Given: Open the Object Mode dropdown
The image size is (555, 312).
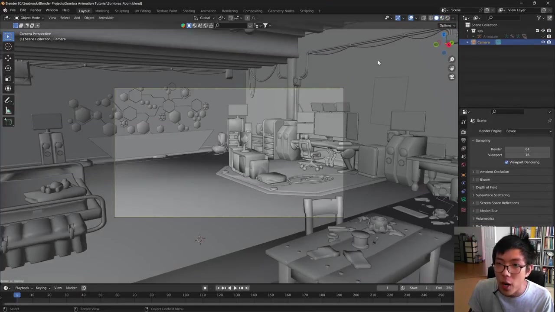Looking at the screenshot, I should pyautogui.click(x=29, y=18).
